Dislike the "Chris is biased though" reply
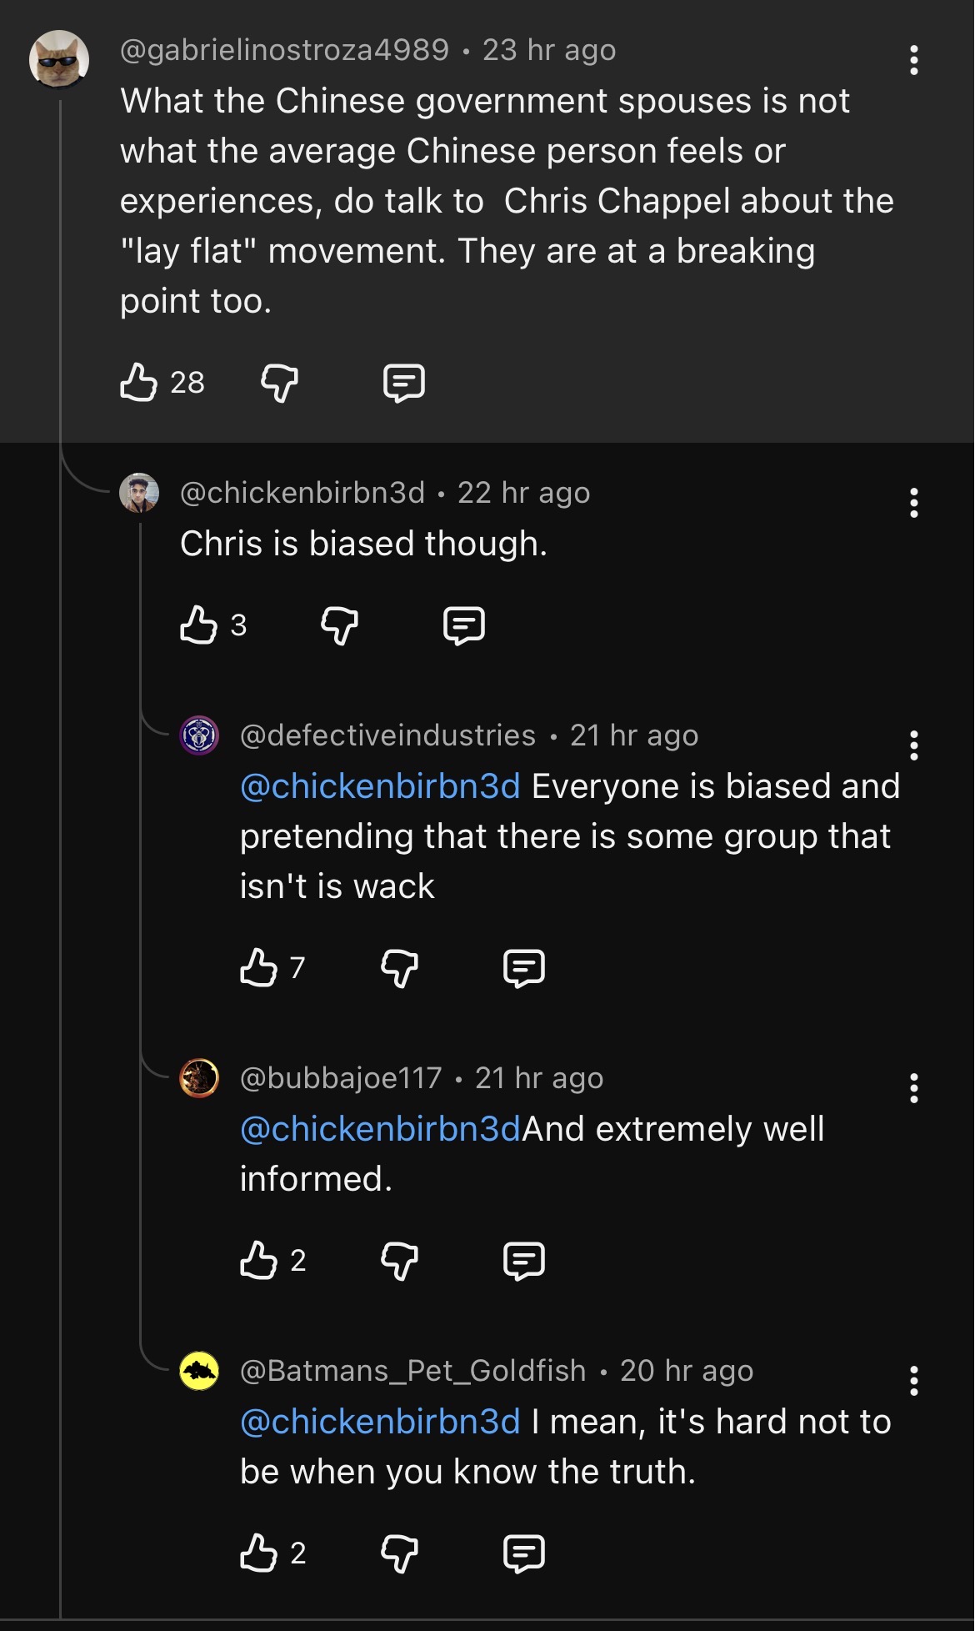 coord(339,625)
